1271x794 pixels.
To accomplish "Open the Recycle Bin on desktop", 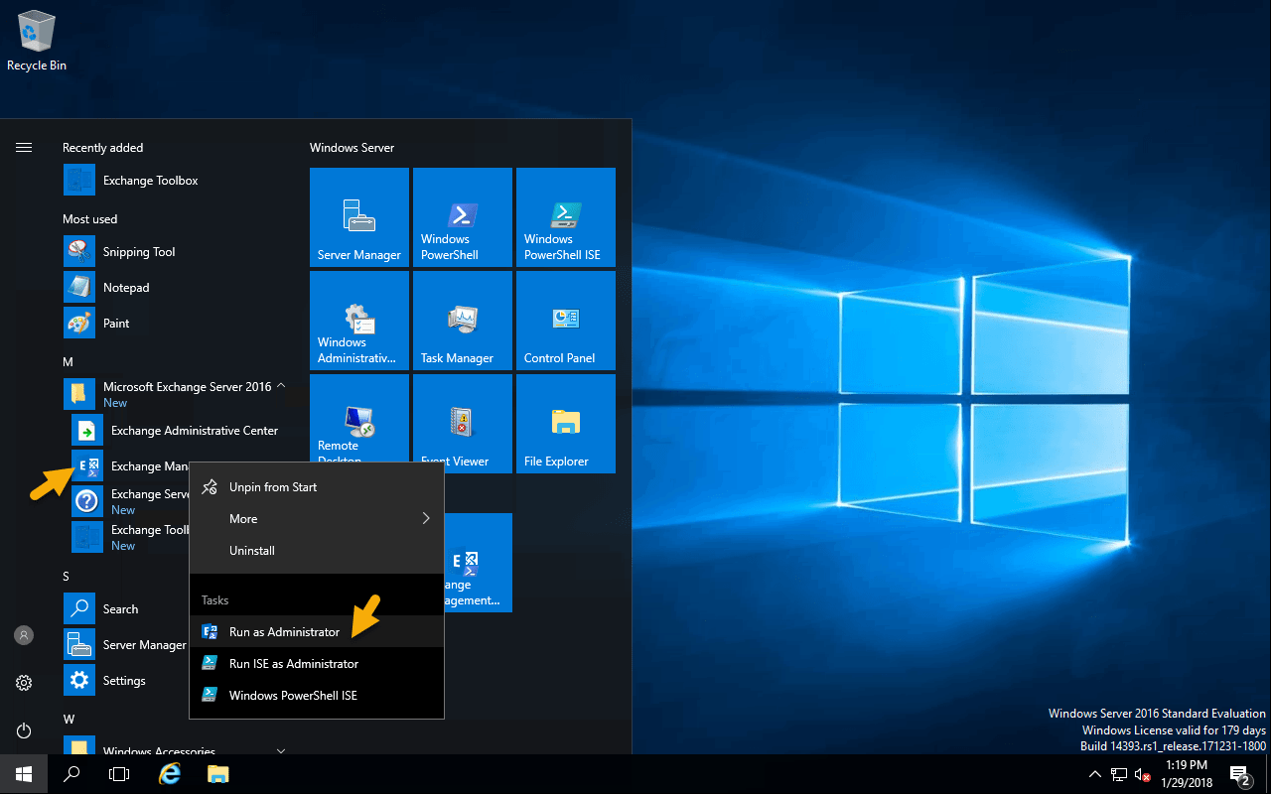I will point(37,42).
